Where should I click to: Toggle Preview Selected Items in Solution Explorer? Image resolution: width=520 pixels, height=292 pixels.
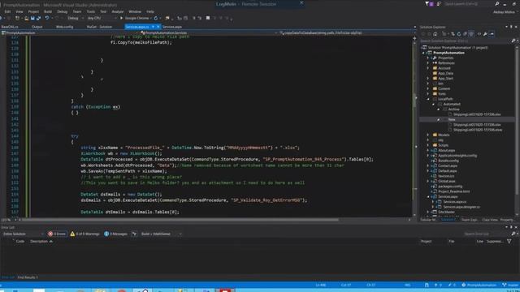[492, 34]
